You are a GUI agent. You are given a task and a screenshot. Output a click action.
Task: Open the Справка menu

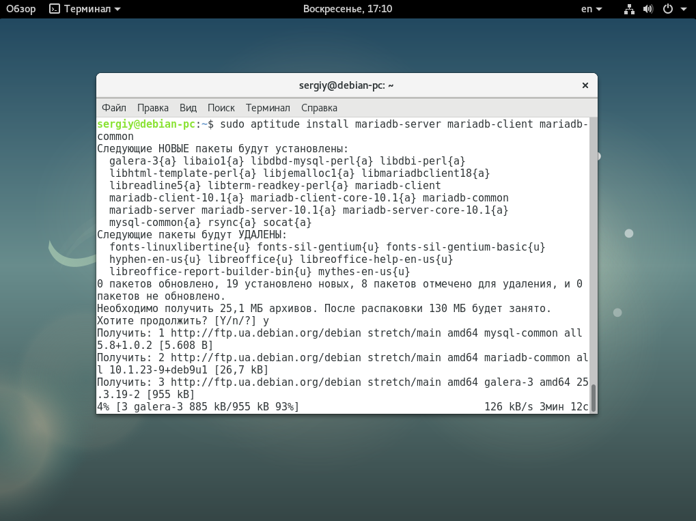click(319, 108)
